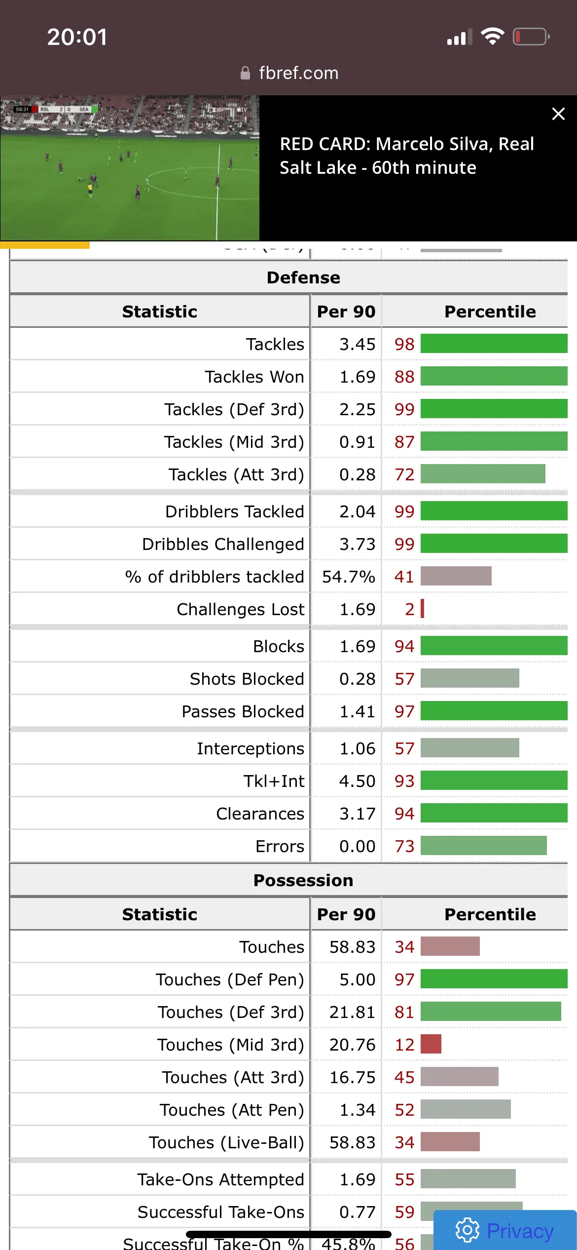This screenshot has width=577, height=1250.
Task: Tap the 20:01 clock in status bar
Action: point(77,37)
